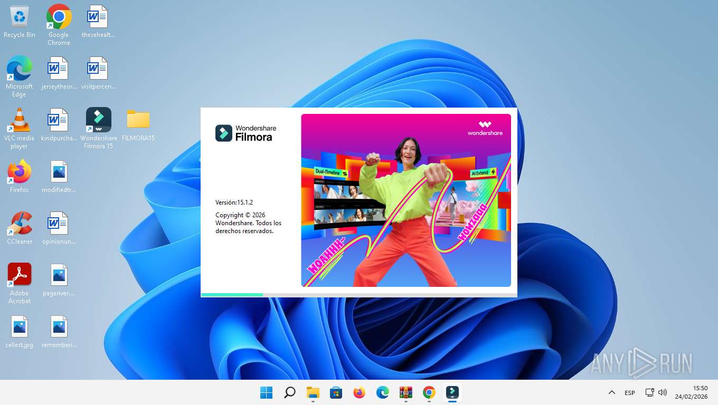Select the VLC media player shortcut
This screenshot has height=405, width=718.
pos(19,128)
